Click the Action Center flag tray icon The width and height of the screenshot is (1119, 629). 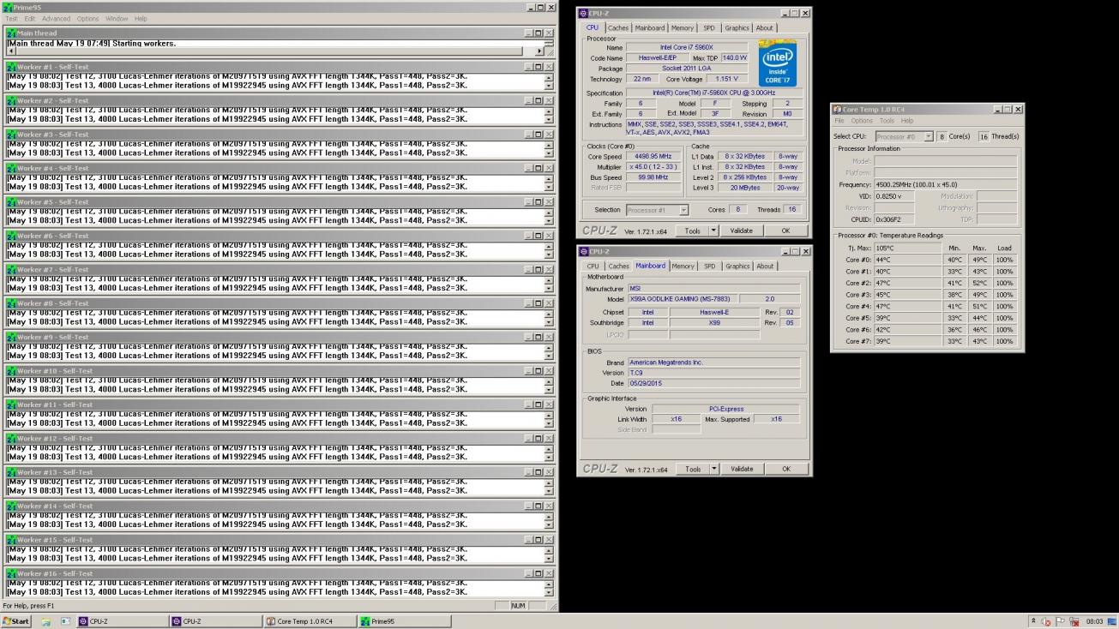pos(1061,621)
